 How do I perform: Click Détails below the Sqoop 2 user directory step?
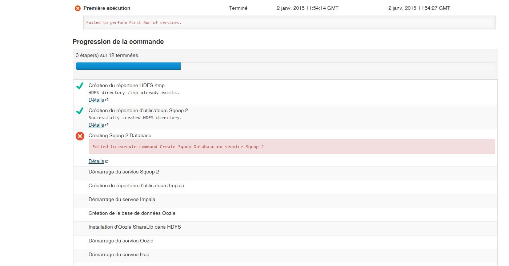(96, 125)
